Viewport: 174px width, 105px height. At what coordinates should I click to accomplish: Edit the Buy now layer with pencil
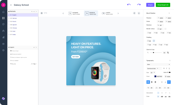pyautogui.click(x=31, y=64)
